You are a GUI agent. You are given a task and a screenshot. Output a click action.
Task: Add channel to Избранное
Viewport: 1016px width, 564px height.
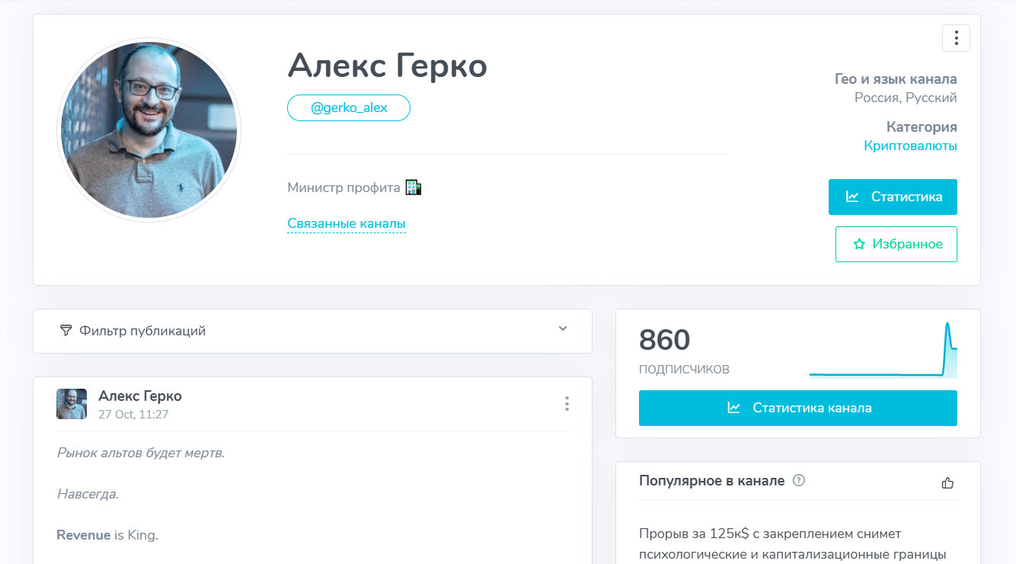pyautogui.click(x=896, y=244)
